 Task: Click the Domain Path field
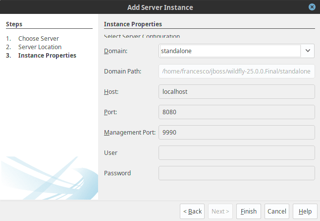click(x=236, y=71)
